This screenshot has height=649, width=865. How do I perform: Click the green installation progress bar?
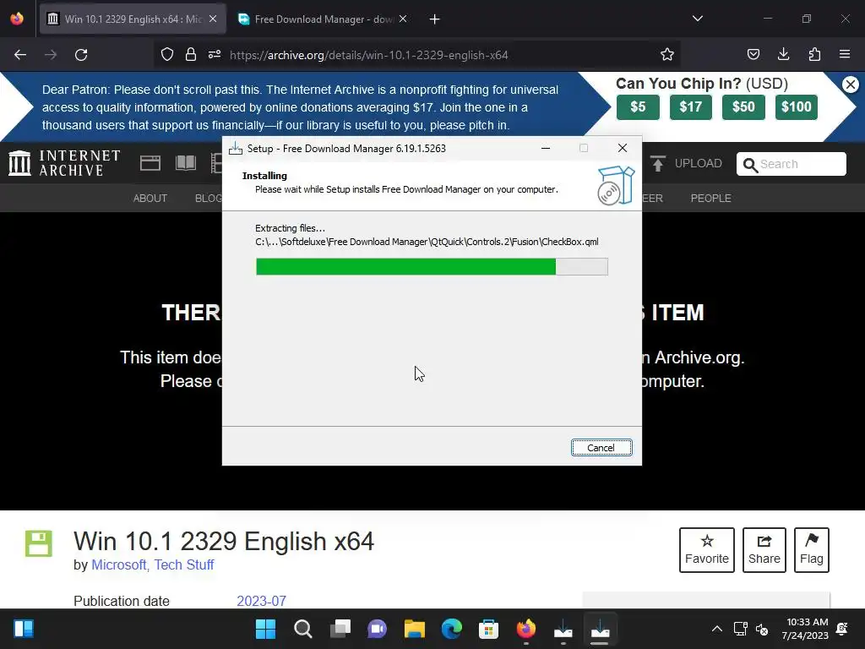[x=432, y=266]
